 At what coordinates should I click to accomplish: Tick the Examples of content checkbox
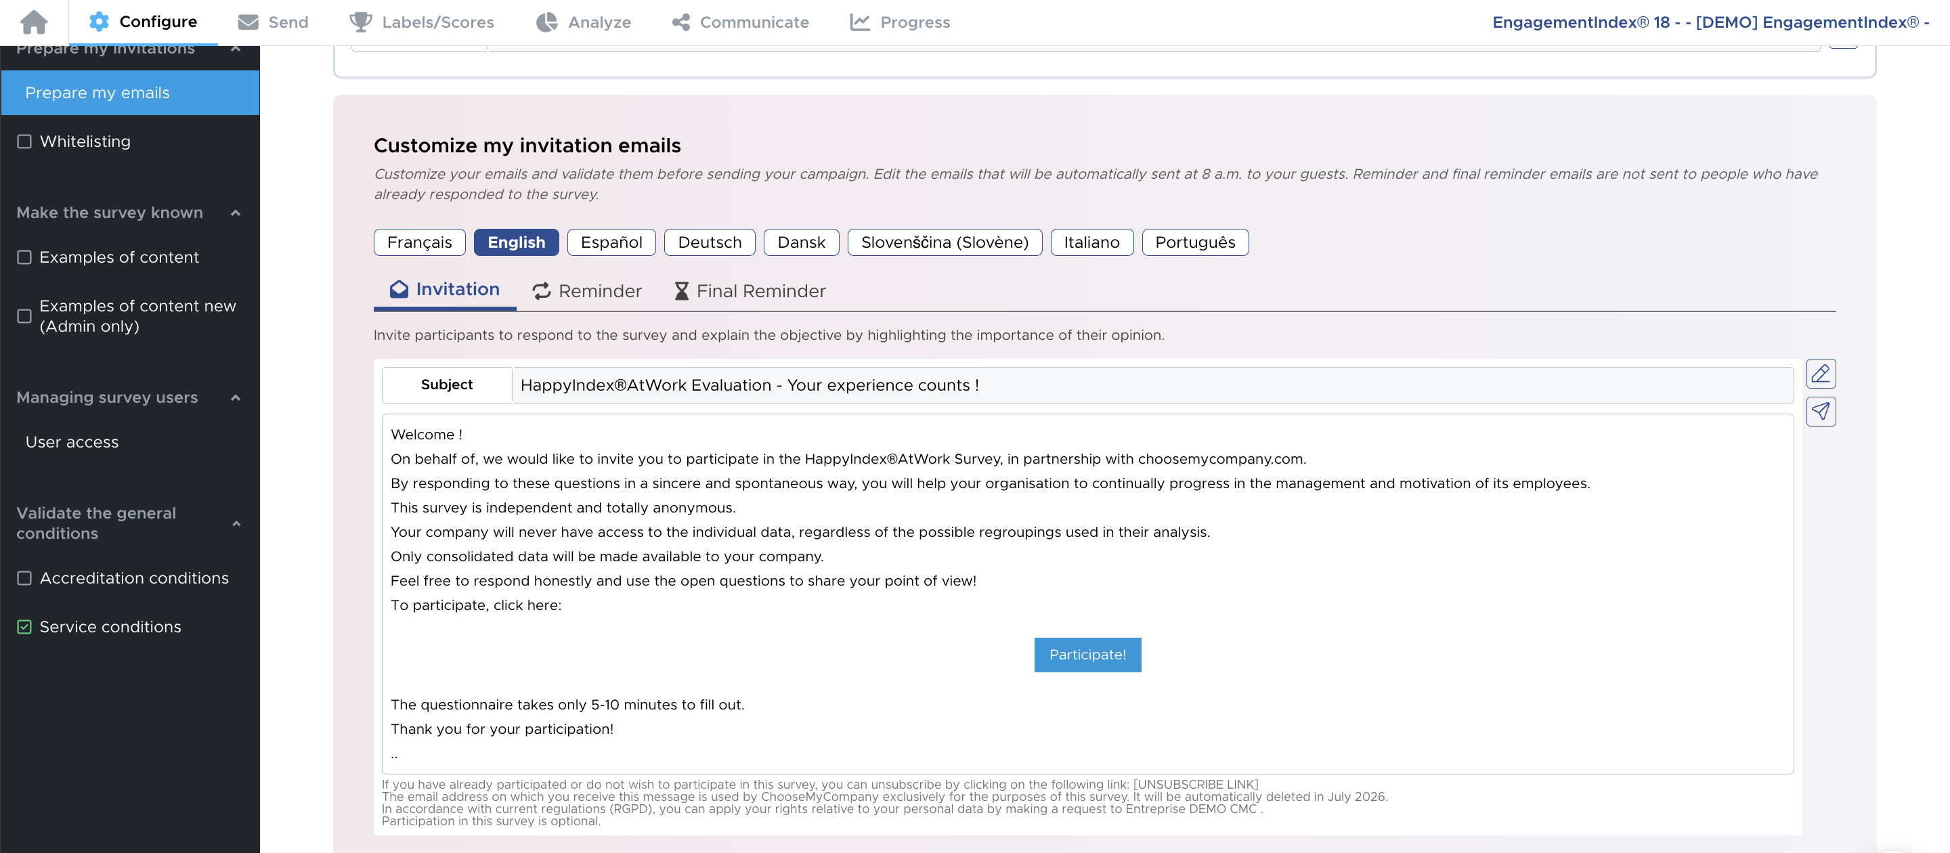pyautogui.click(x=24, y=257)
